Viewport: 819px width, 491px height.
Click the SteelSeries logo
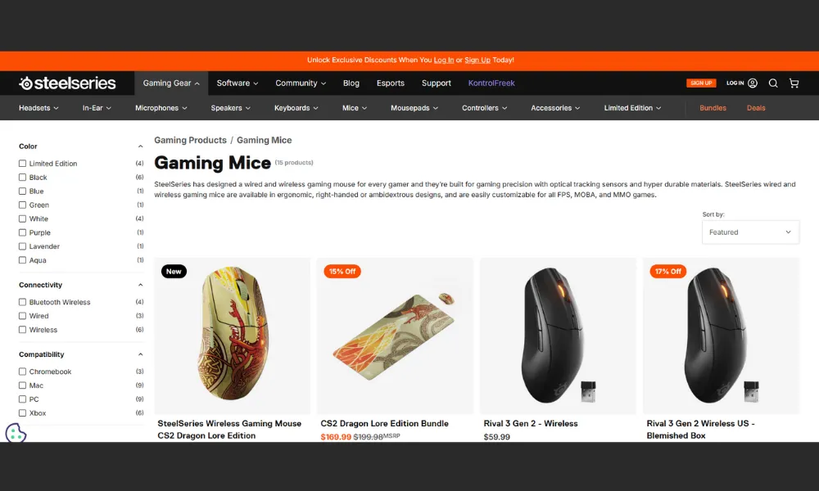67,83
